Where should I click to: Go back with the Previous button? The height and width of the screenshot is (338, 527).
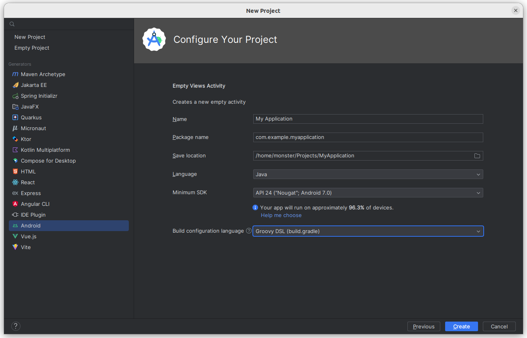(x=424, y=326)
